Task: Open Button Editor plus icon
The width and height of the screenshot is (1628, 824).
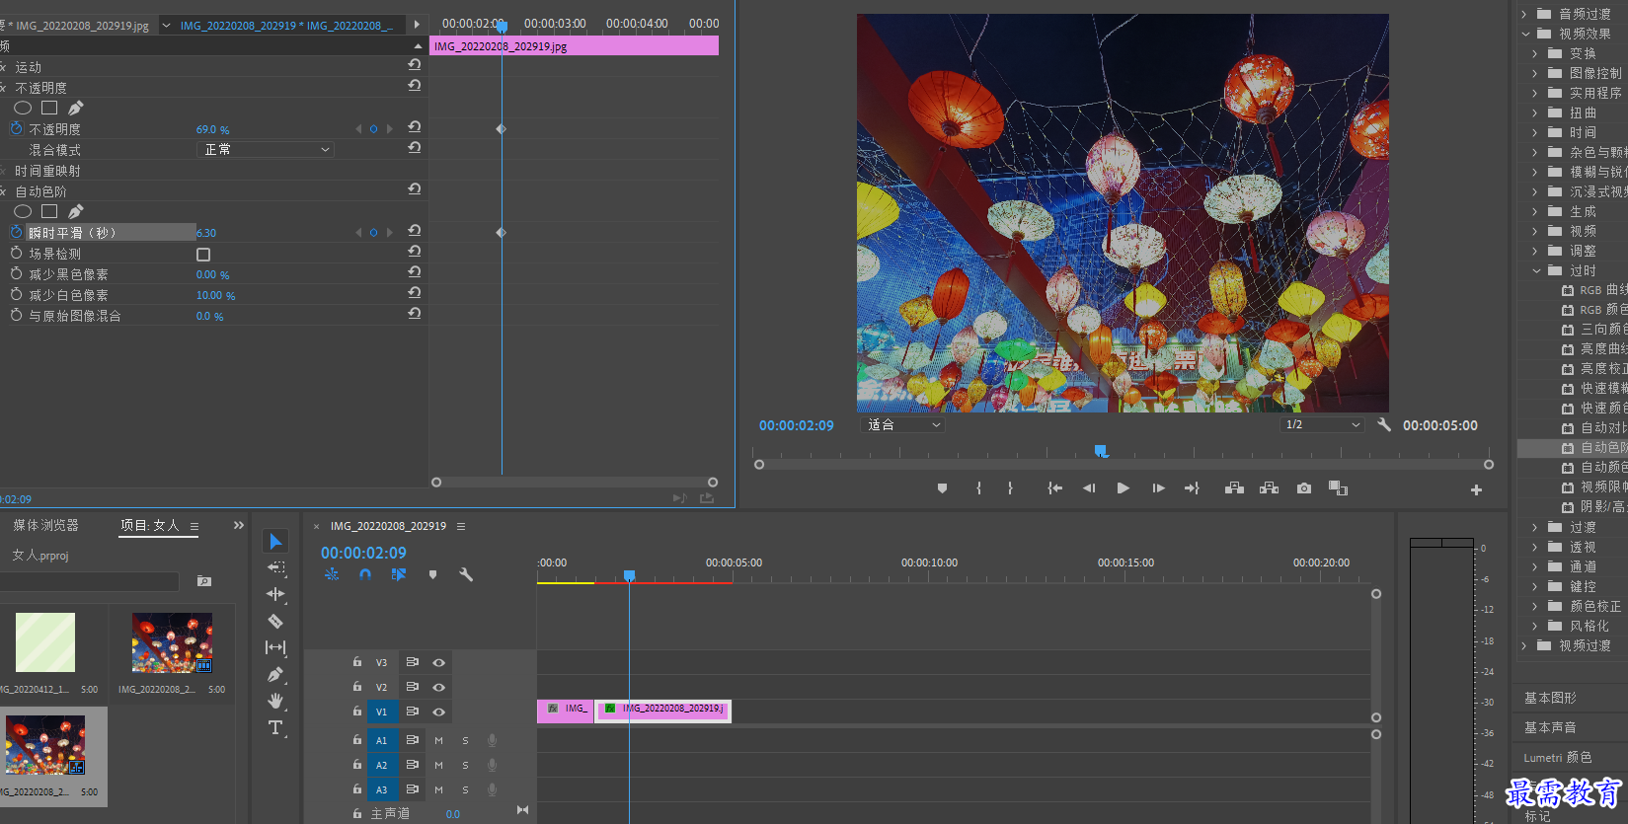Action: [1476, 489]
